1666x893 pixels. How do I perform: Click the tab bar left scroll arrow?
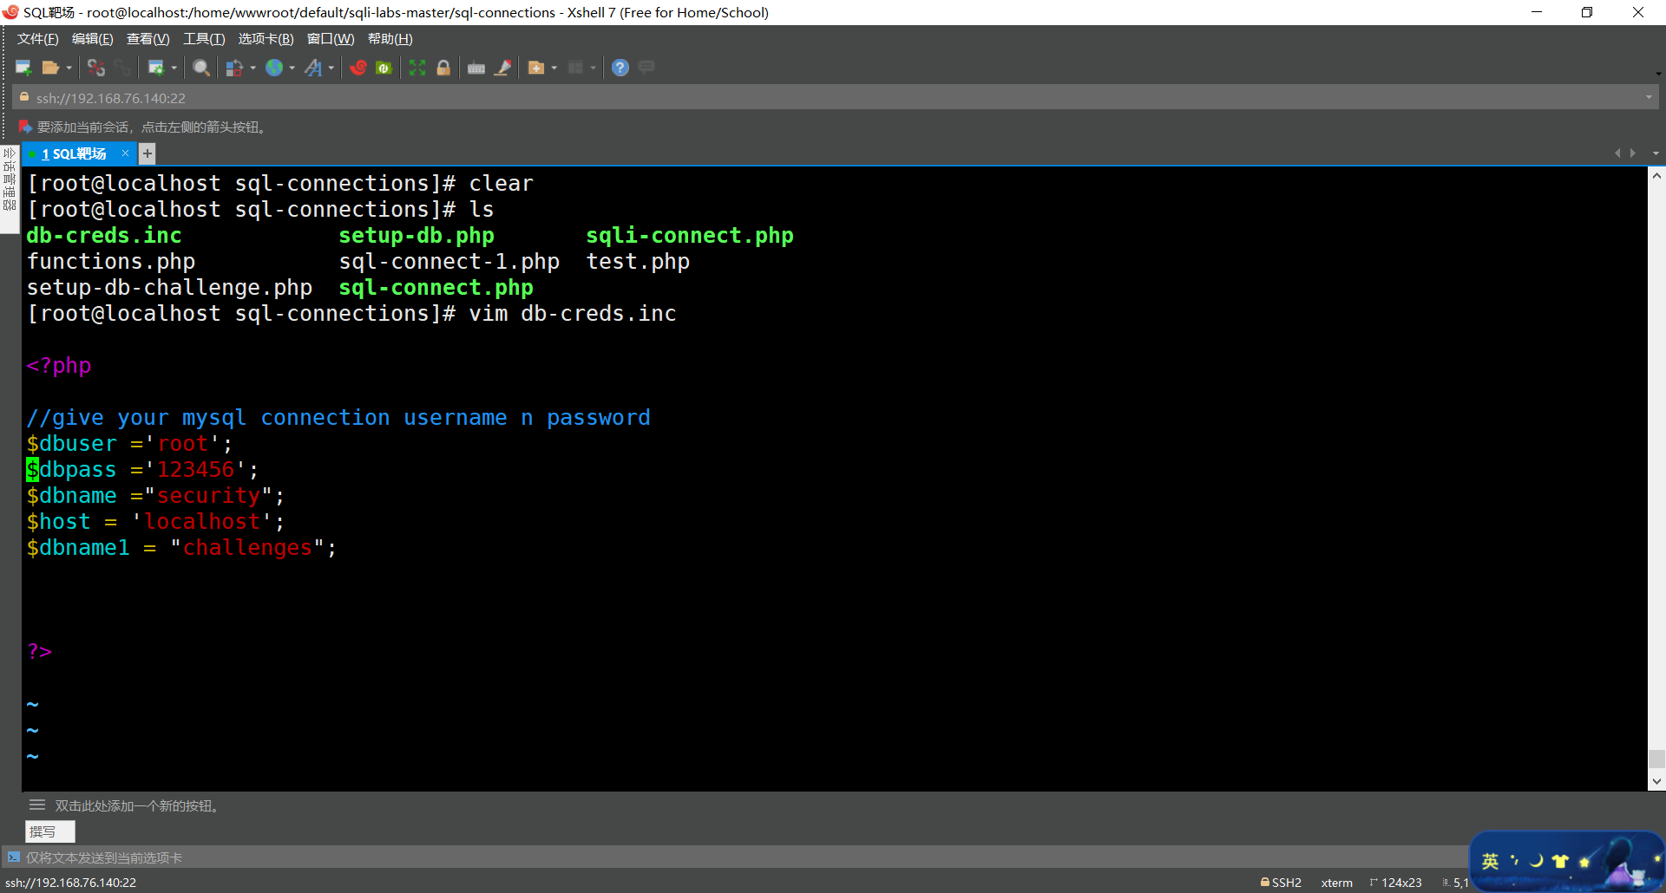pos(1617,153)
